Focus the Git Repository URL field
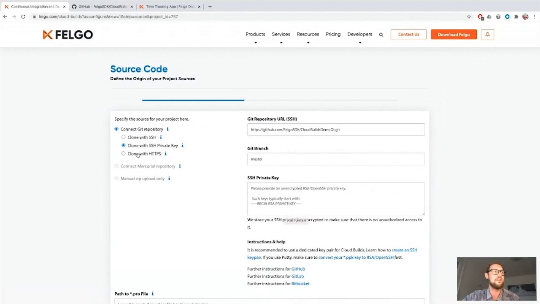 tap(336, 130)
